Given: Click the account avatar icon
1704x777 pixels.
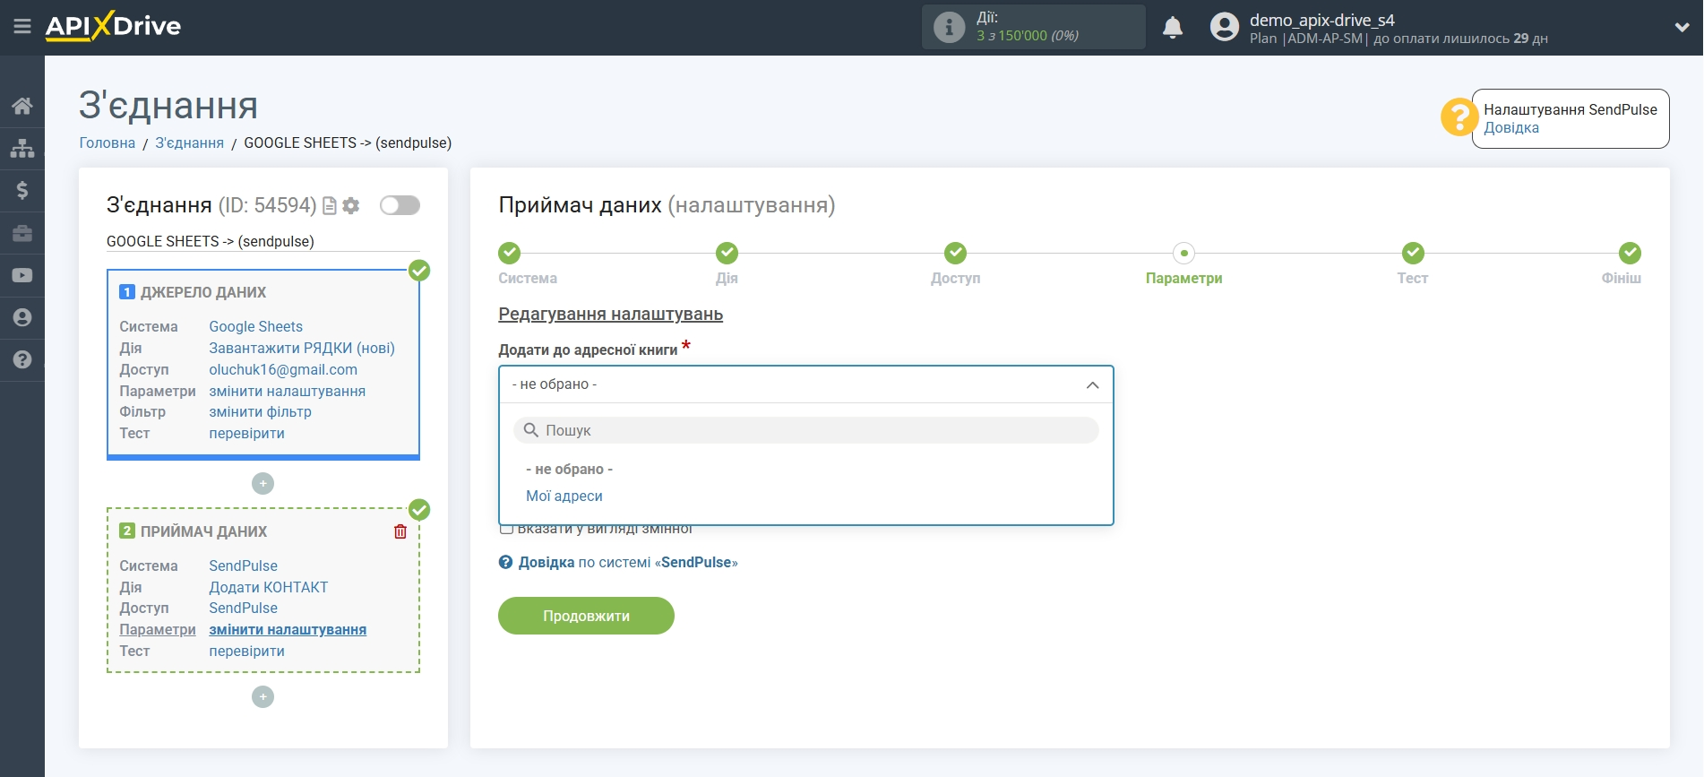Looking at the screenshot, I should tap(1224, 27).
